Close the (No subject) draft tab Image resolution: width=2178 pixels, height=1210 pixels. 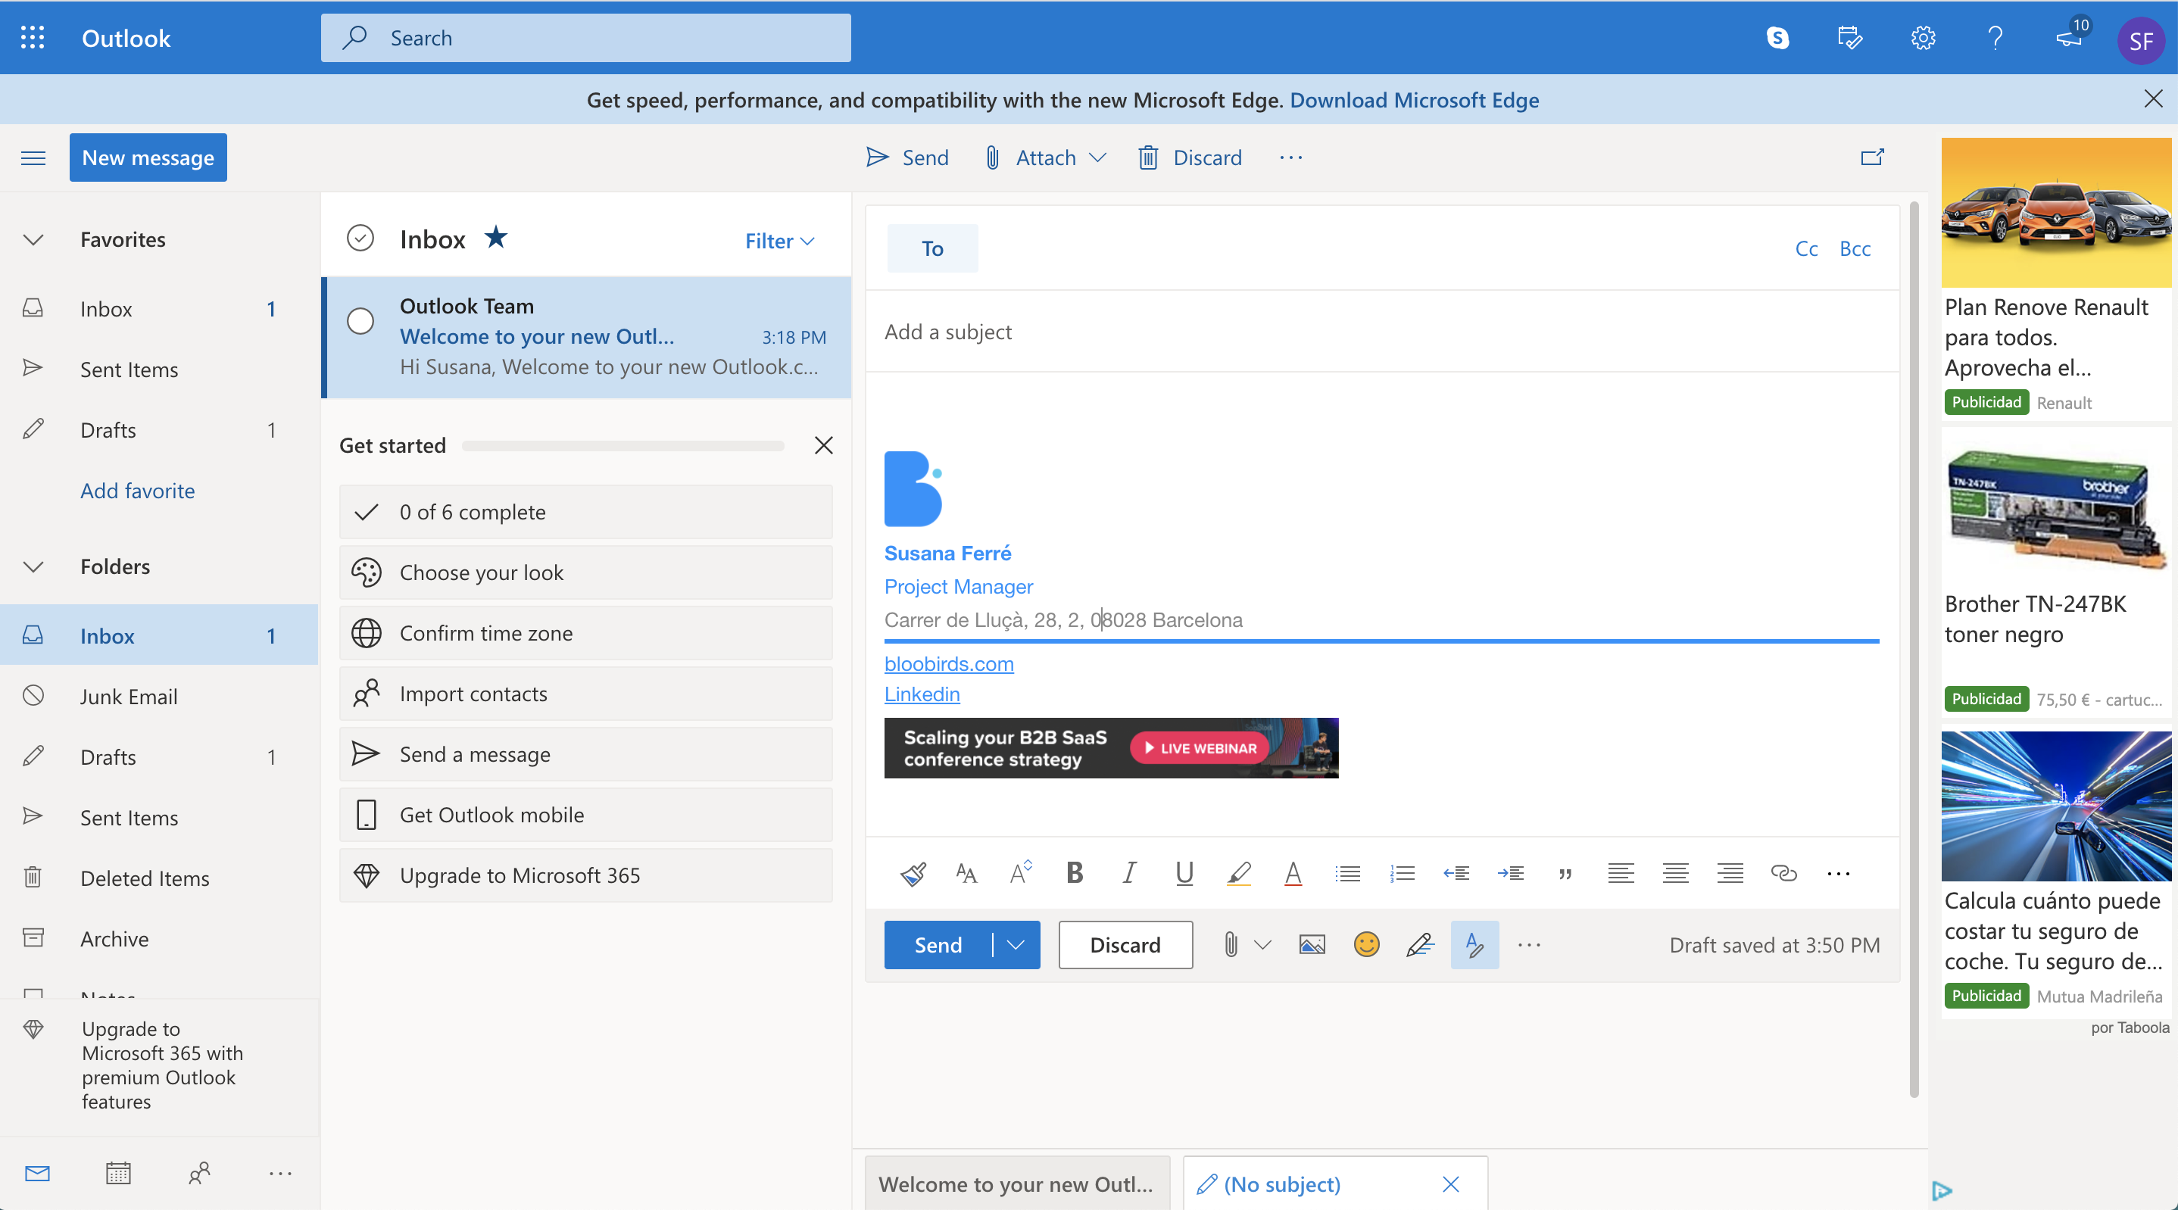1451,1183
